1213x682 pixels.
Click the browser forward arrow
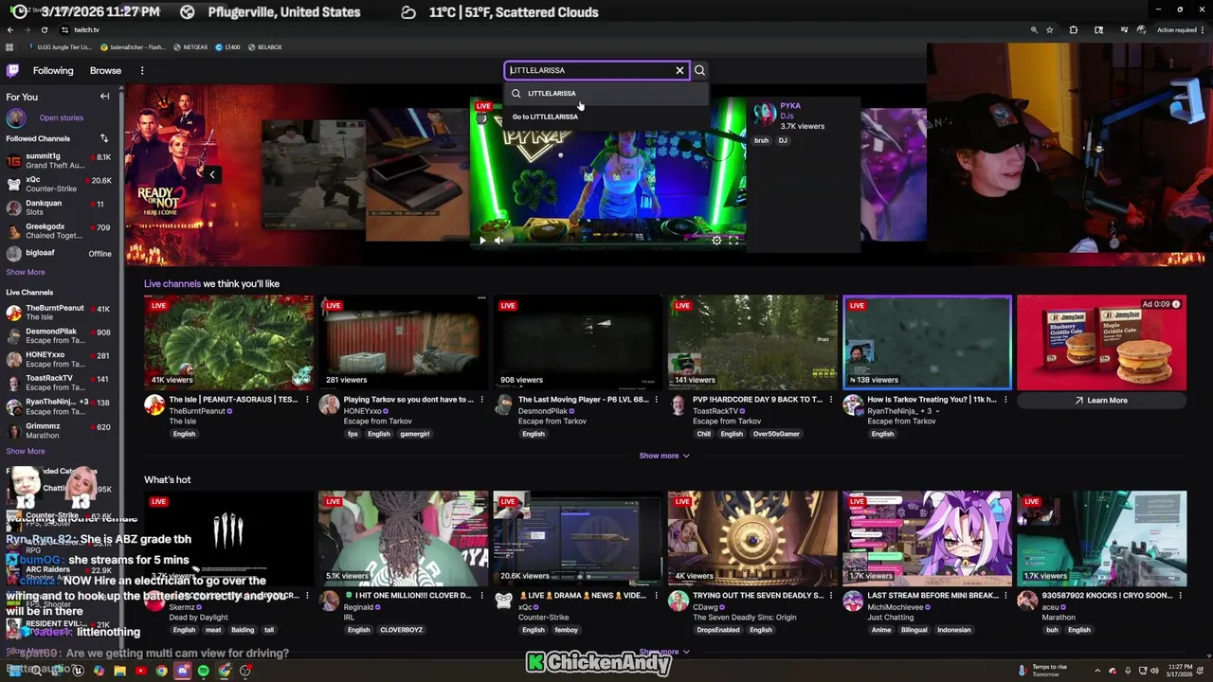(x=27, y=29)
